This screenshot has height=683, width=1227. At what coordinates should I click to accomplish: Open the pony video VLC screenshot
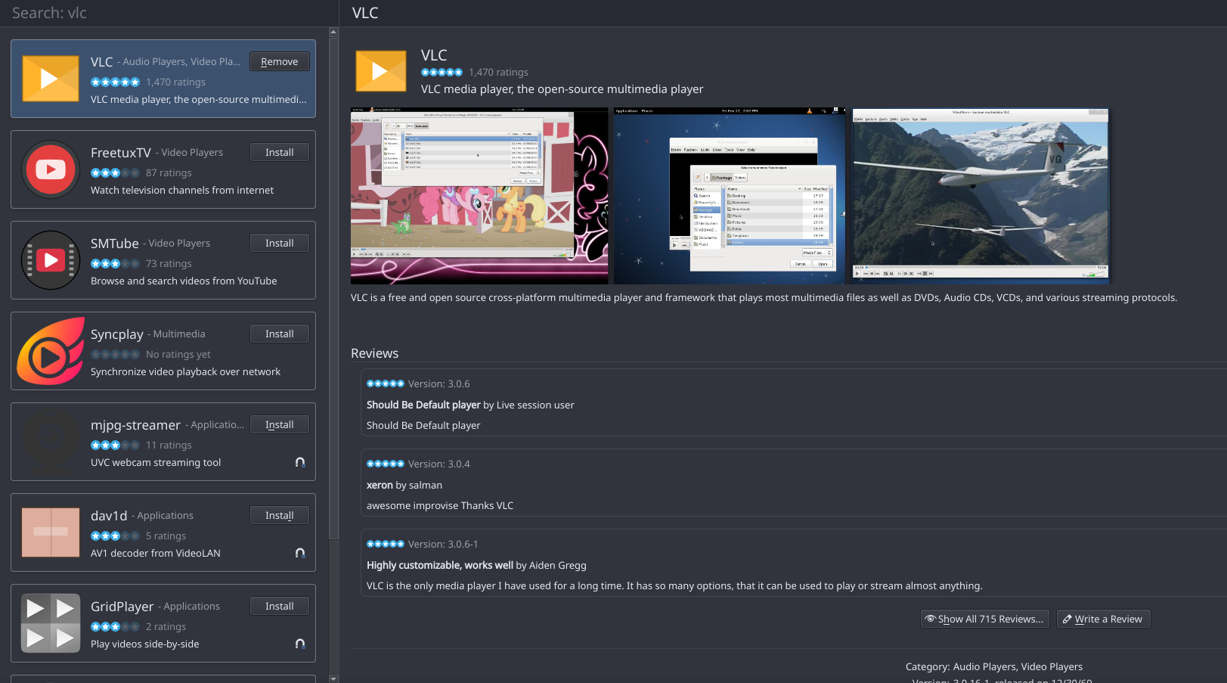[479, 196]
